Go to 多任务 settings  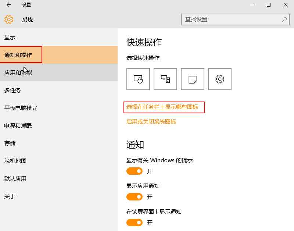point(59,90)
